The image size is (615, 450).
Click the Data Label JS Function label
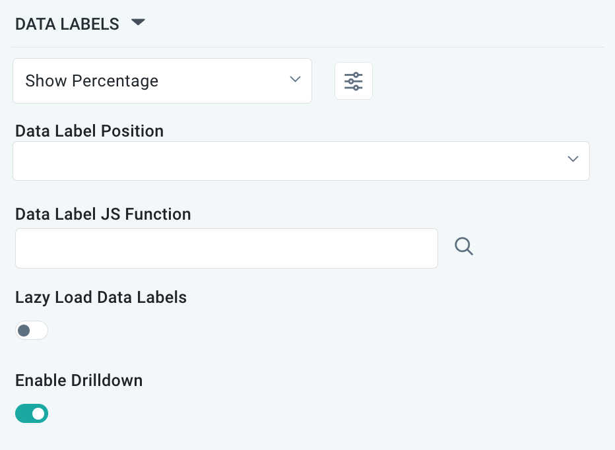(x=103, y=214)
